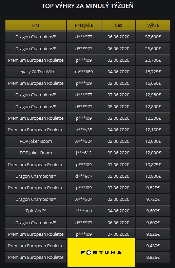
Task: Click the Výhra column header
Action: (x=153, y=25)
